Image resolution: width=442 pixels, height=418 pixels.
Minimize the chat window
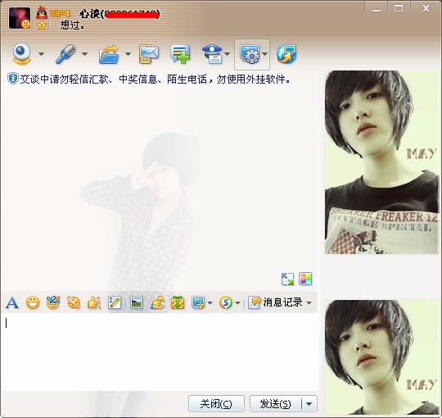376,9
